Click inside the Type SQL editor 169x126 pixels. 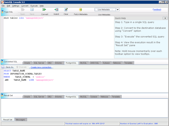click(57, 37)
